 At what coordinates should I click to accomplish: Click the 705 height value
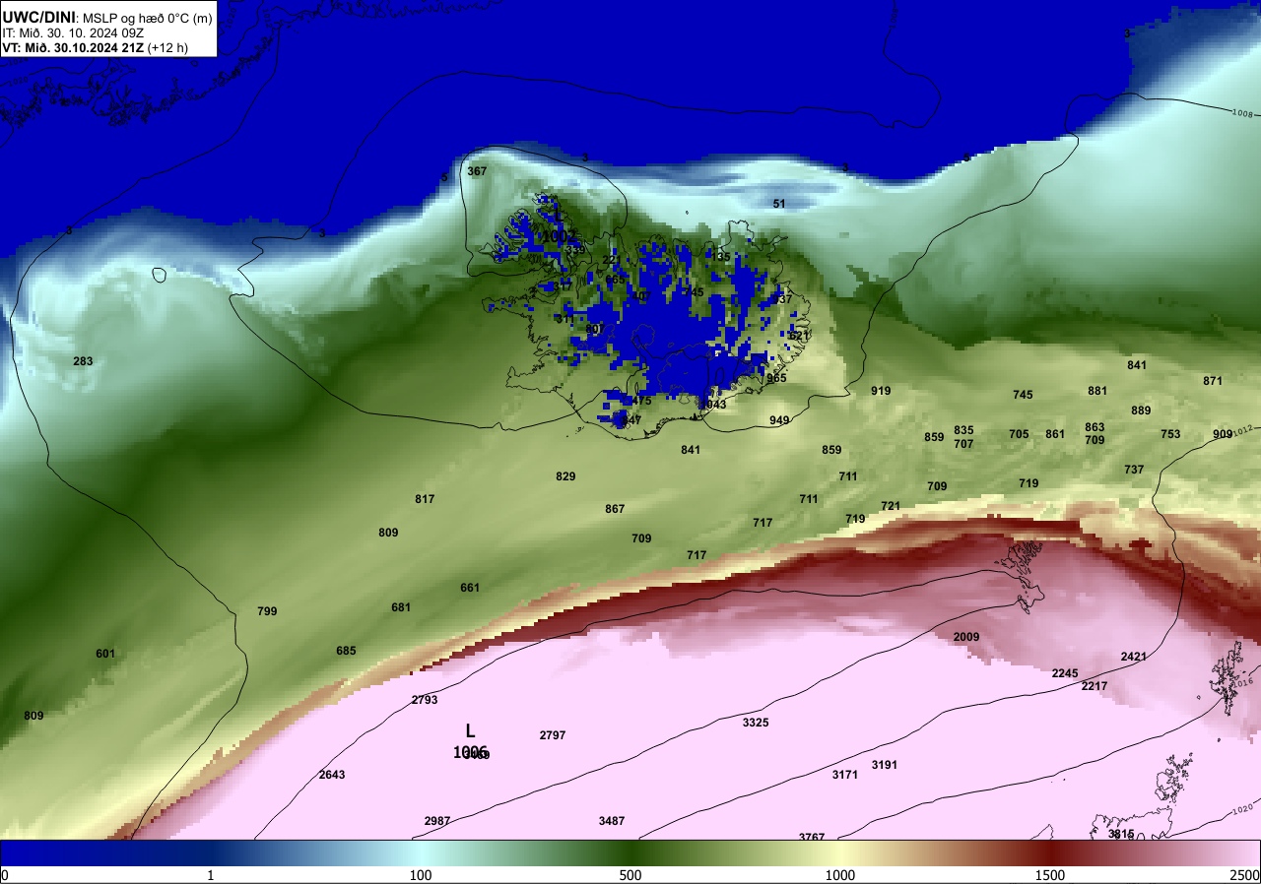click(1019, 434)
